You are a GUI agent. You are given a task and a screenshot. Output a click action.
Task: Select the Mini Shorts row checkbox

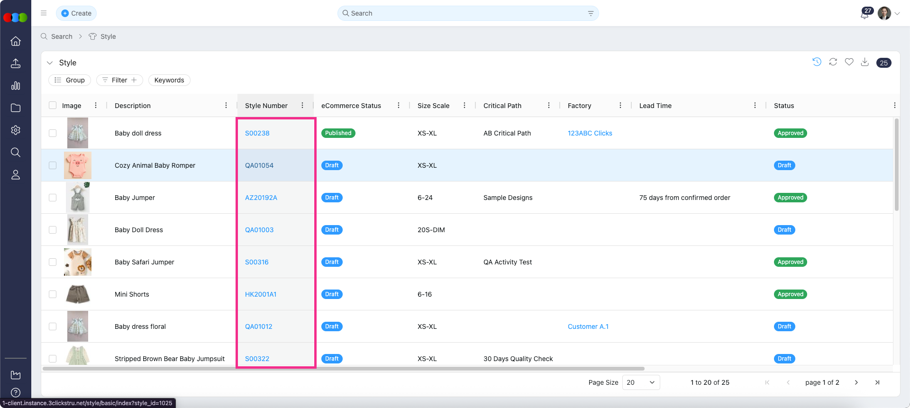coord(53,294)
